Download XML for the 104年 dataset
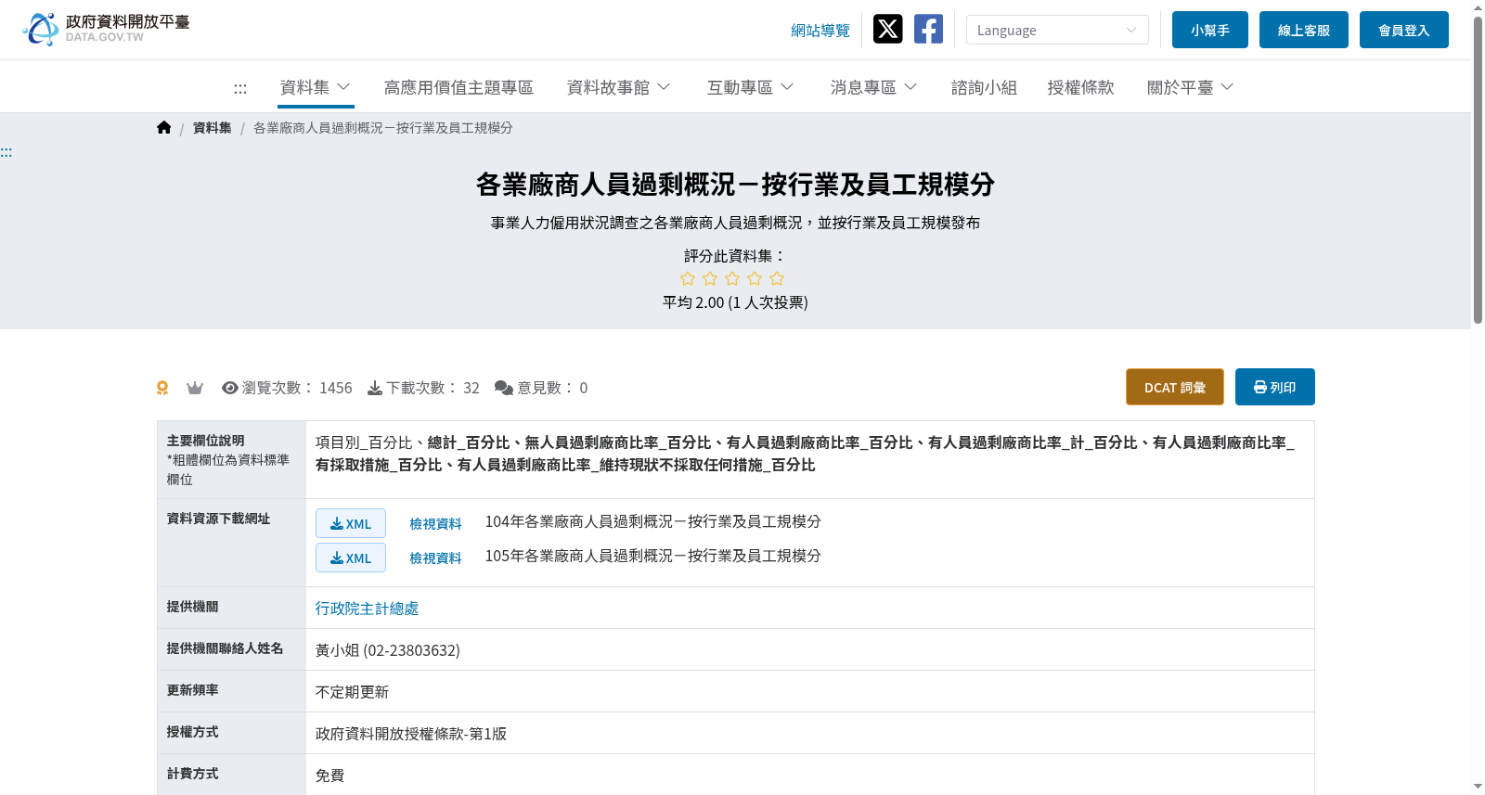The image size is (1485, 795). point(351,523)
